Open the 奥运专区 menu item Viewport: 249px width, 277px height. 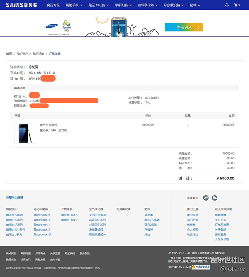tap(53, 5)
